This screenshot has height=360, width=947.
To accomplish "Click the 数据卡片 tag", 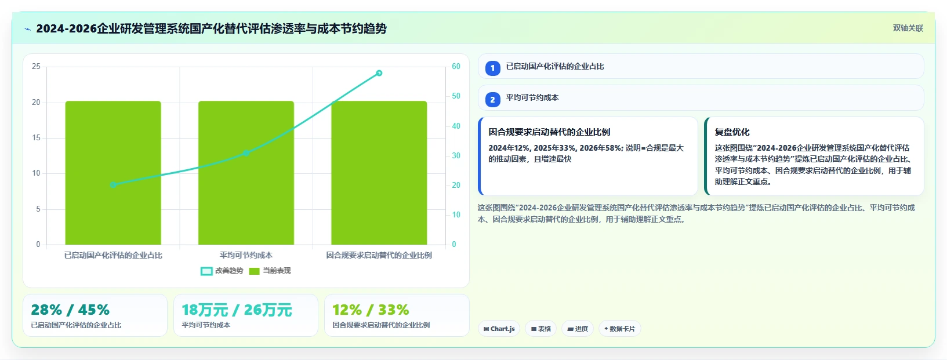I will click(619, 329).
